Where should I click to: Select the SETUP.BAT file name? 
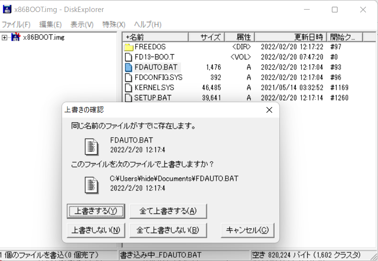(152, 98)
